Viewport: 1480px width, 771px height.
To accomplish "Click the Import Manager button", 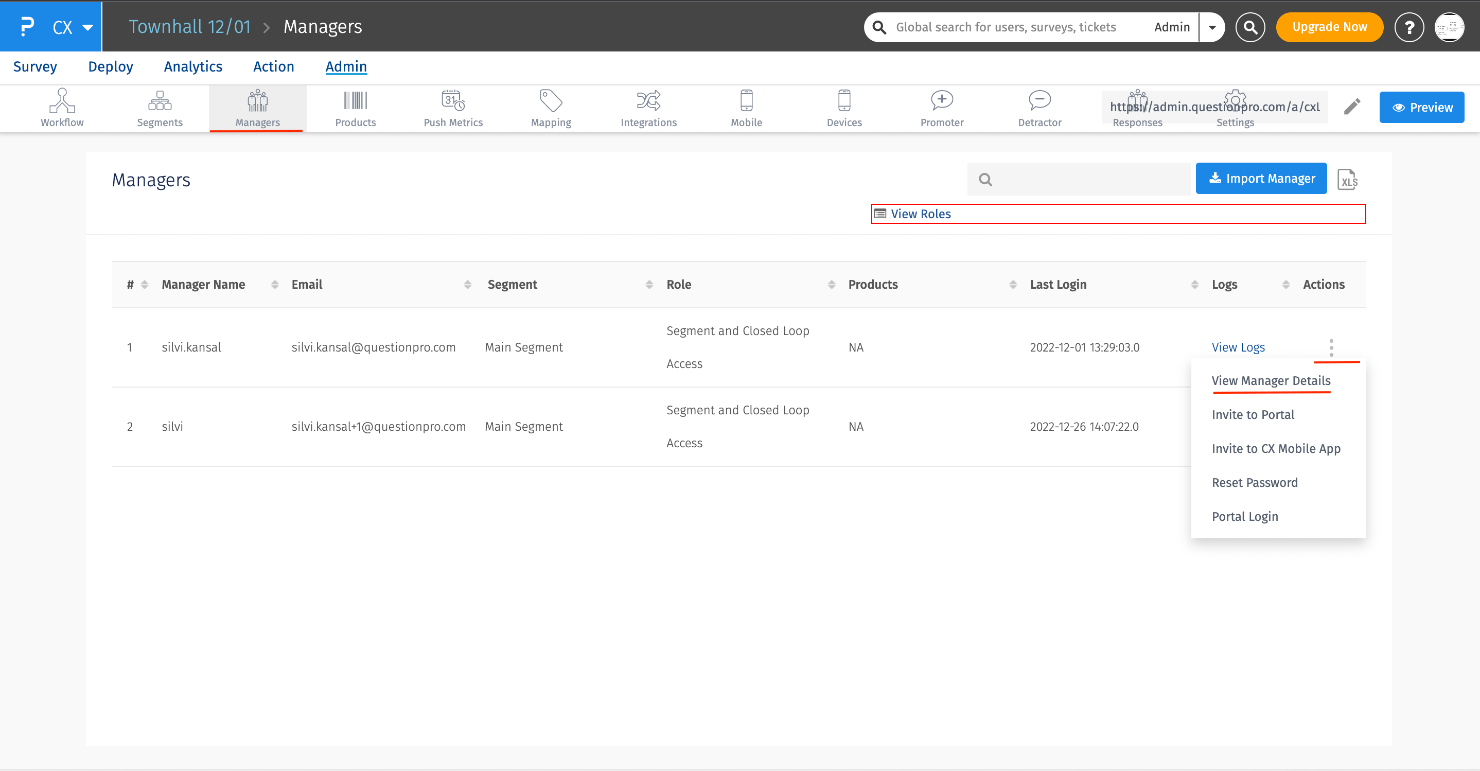I will (x=1261, y=179).
